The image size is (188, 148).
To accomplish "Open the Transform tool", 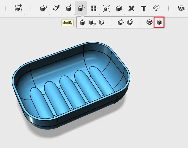I will coord(19,8).
